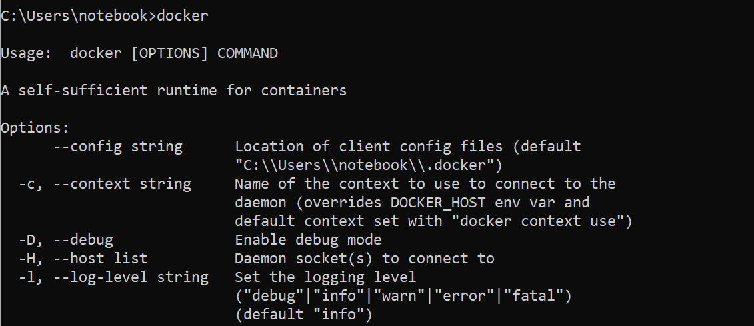Click the "Set the logging level" description

coord(325,276)
